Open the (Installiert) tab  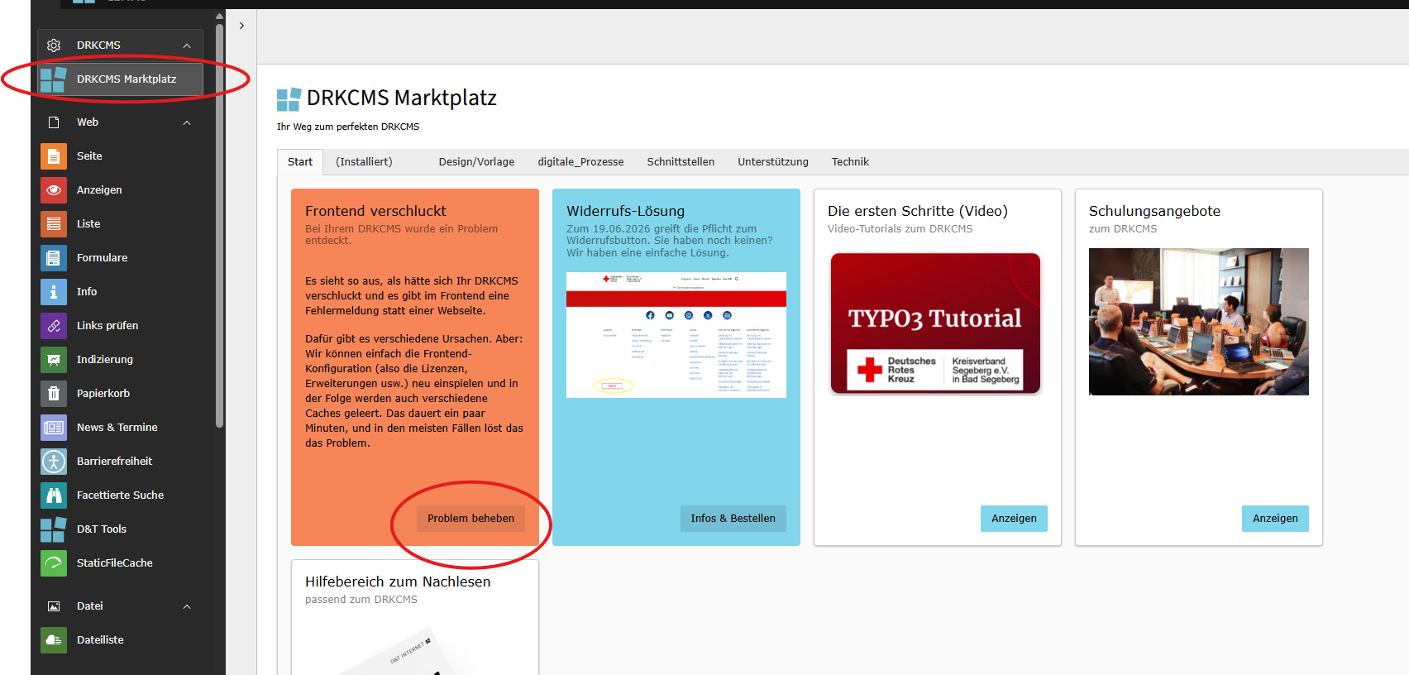coord(364,162)
